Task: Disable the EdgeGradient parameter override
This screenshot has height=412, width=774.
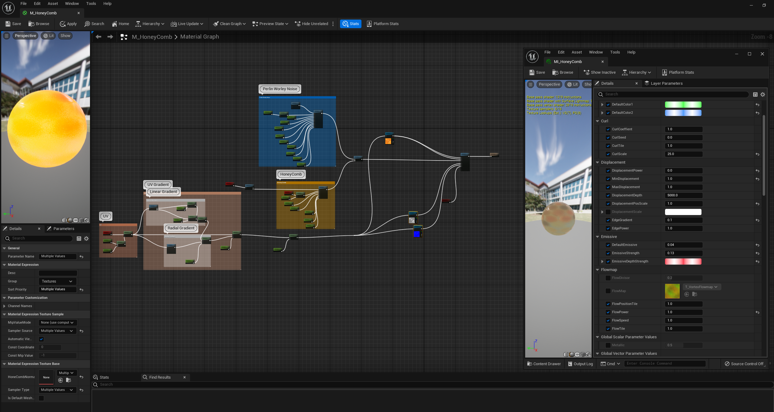Action: (x=608, y=220)
